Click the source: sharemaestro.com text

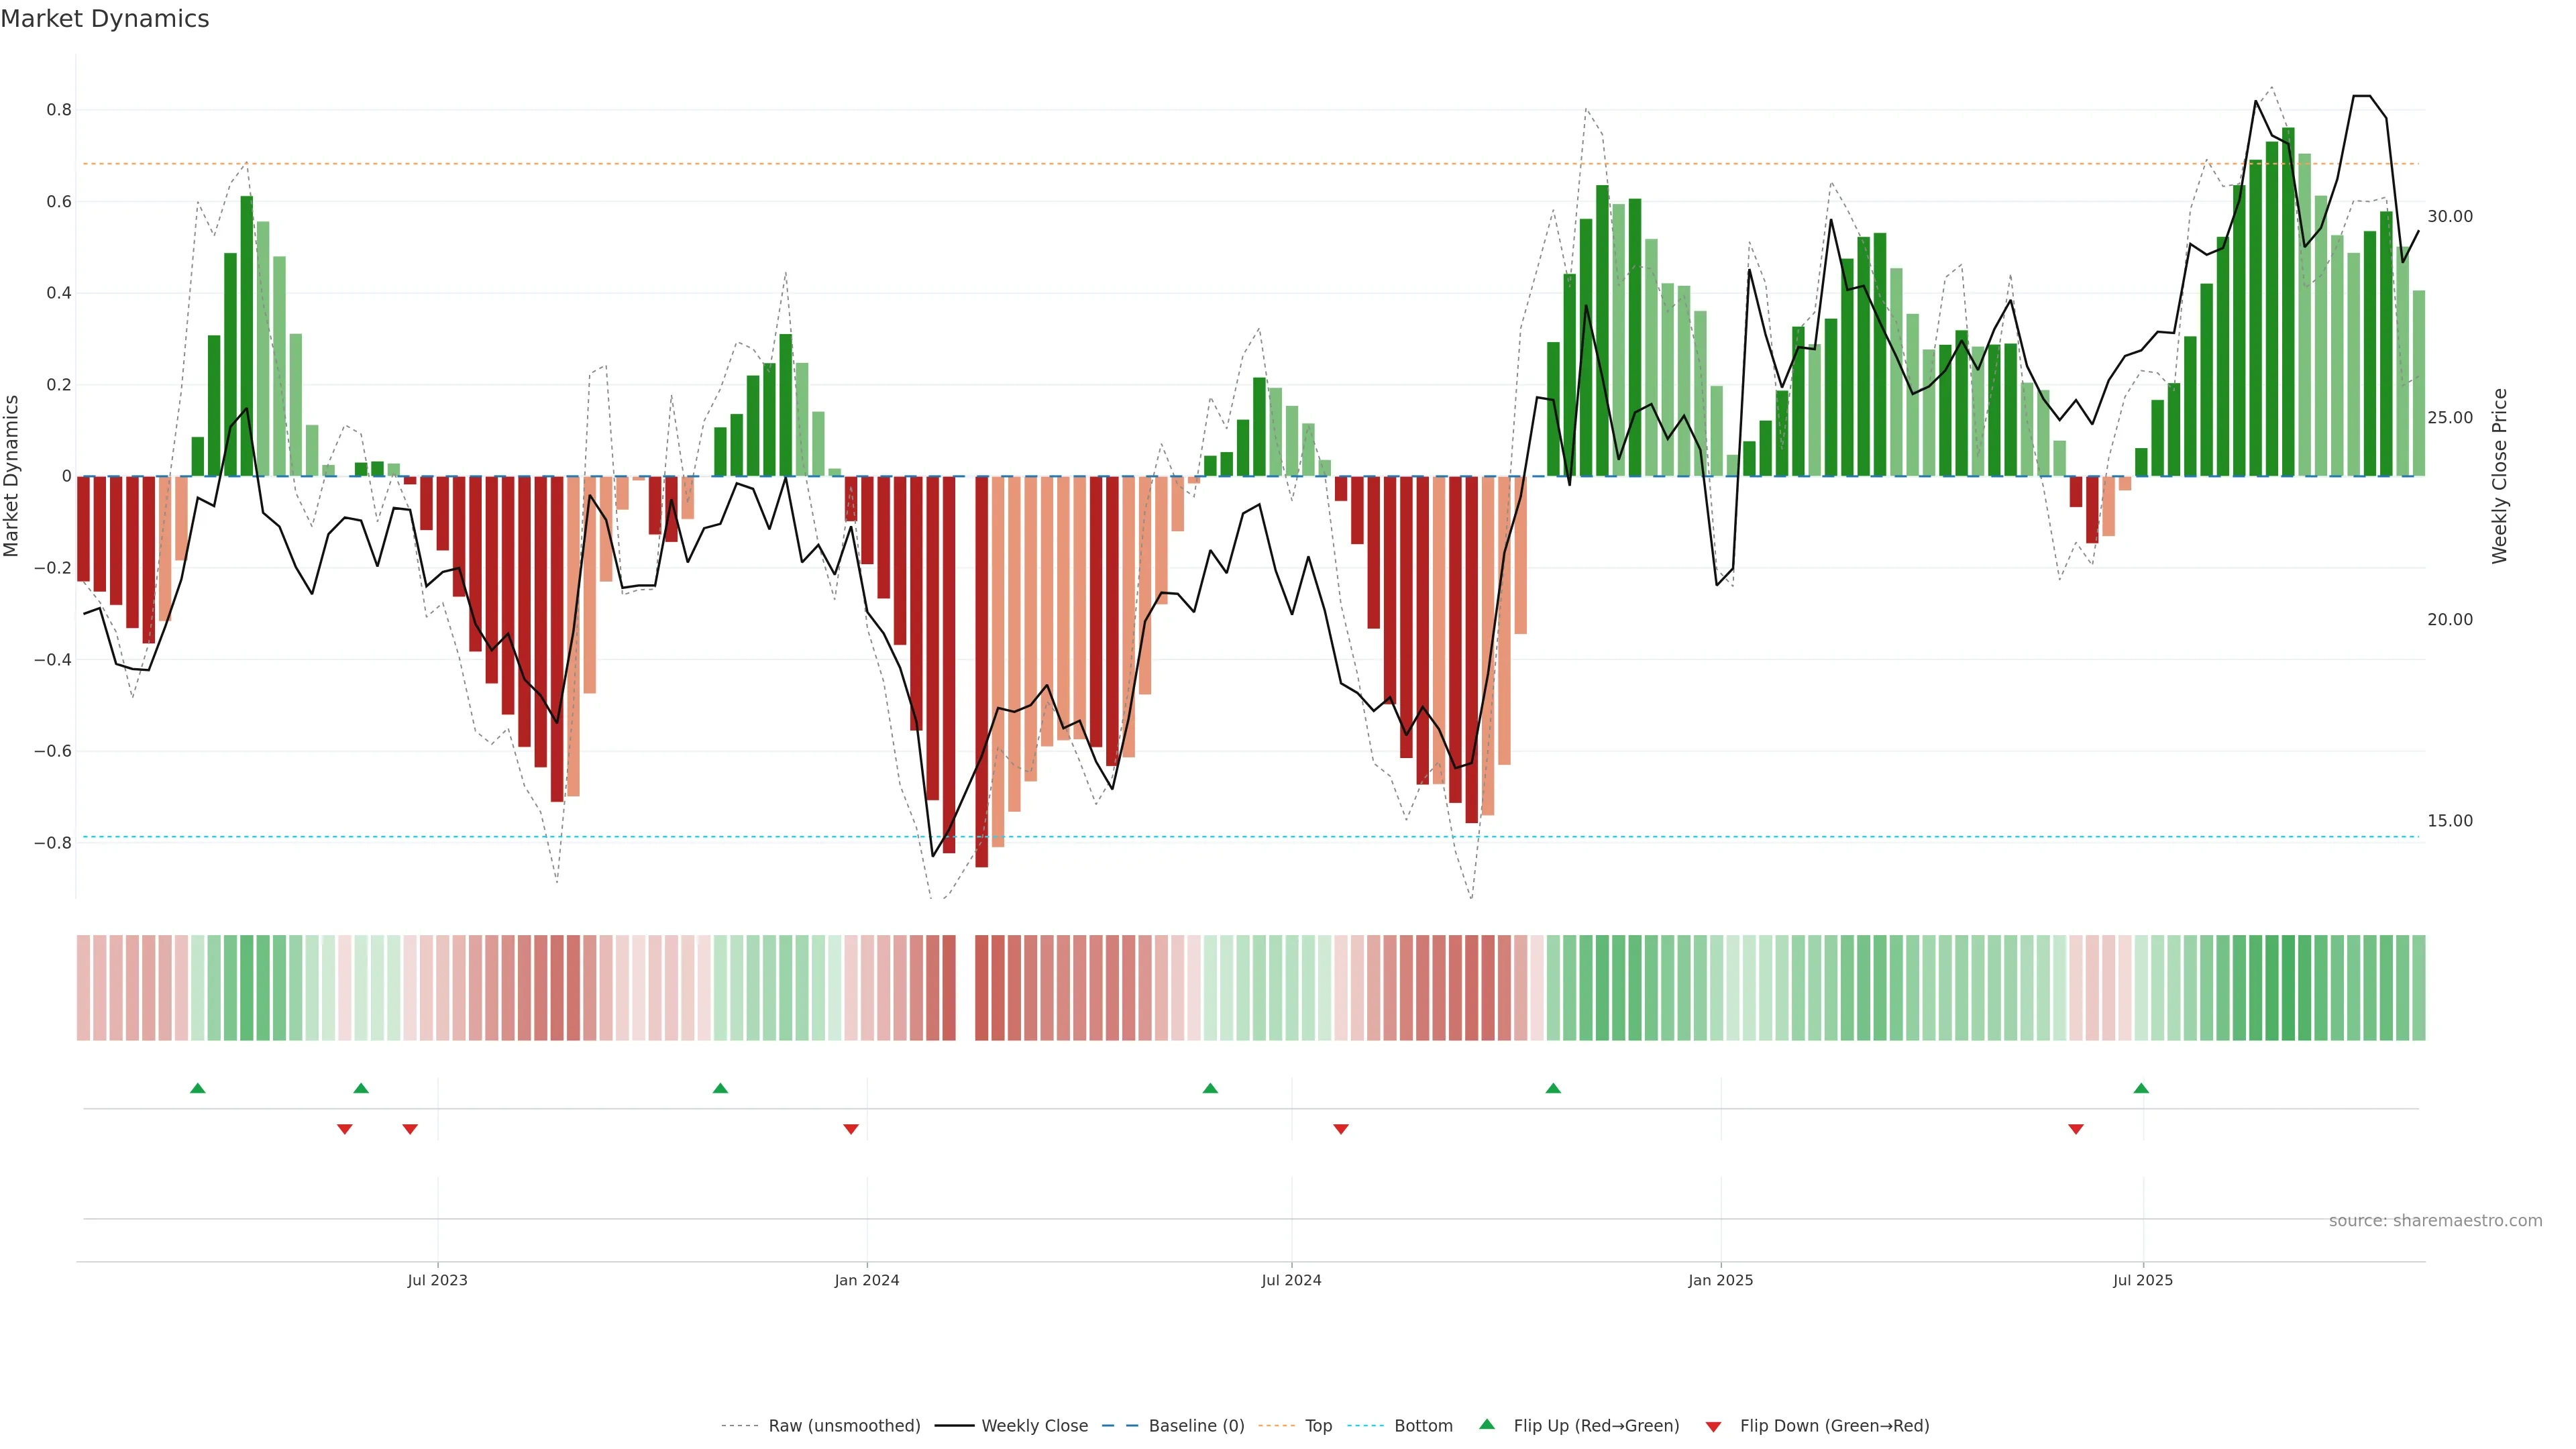(x=2435, y=1221)
